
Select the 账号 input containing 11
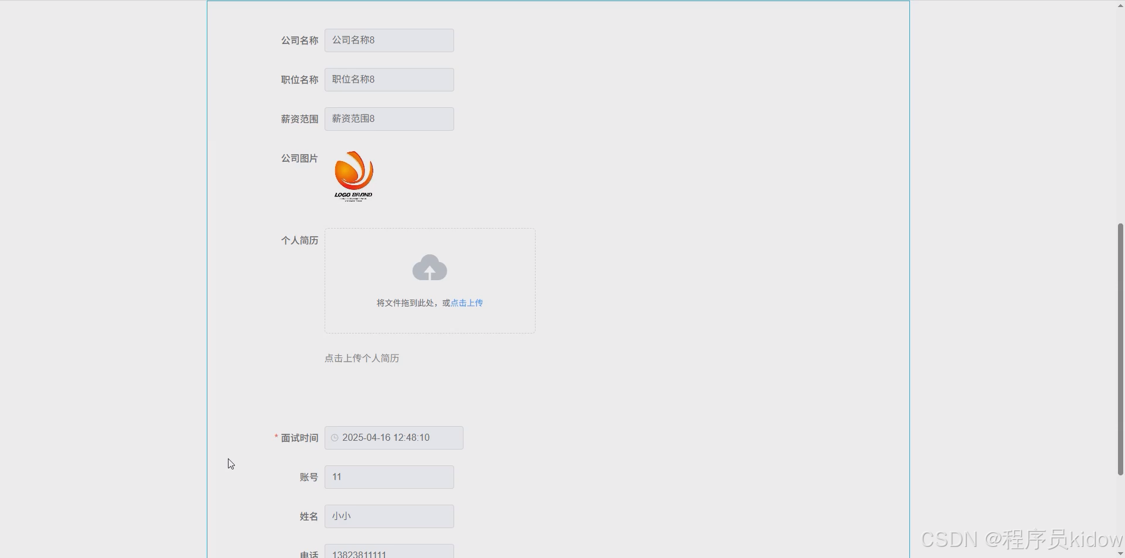pyautogui.click(x=388, y=477)
